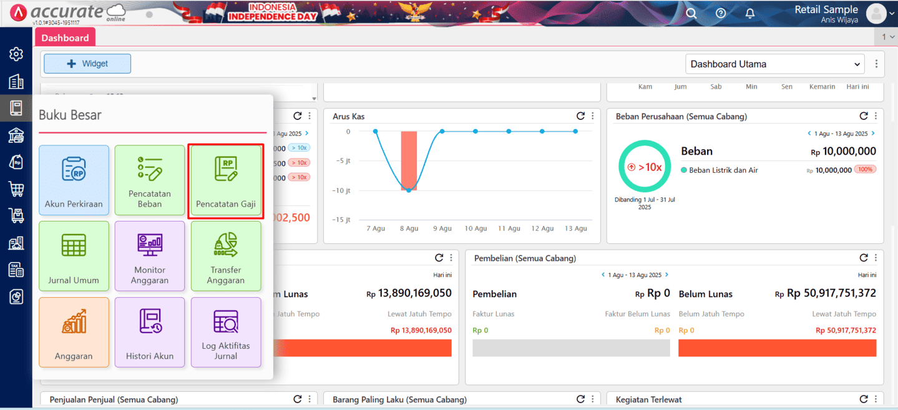Open Histori Akun tile
Screen dimensions: 898x410
150,332
